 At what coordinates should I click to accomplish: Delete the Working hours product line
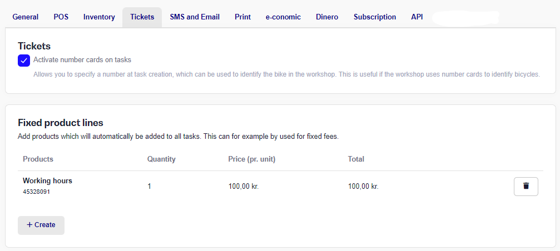coord(526,187)
